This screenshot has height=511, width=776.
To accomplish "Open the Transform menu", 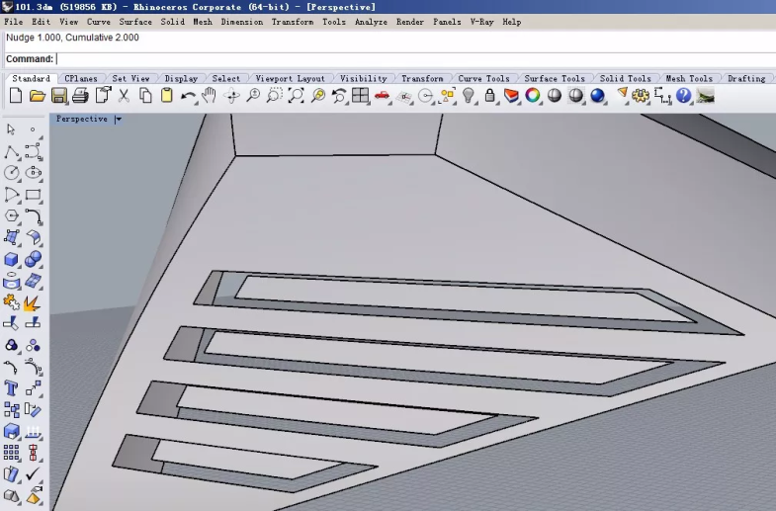I will click(292, 22).
